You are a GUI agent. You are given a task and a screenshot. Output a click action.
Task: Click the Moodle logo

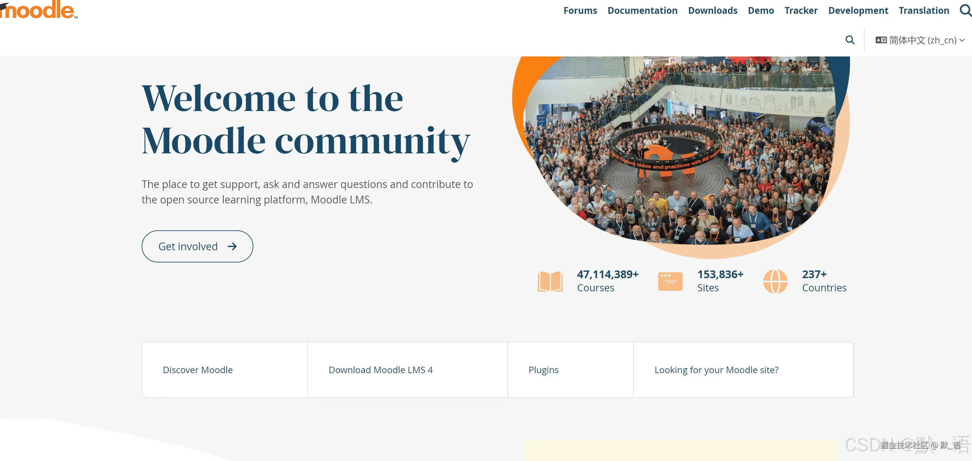click(38, 10)
